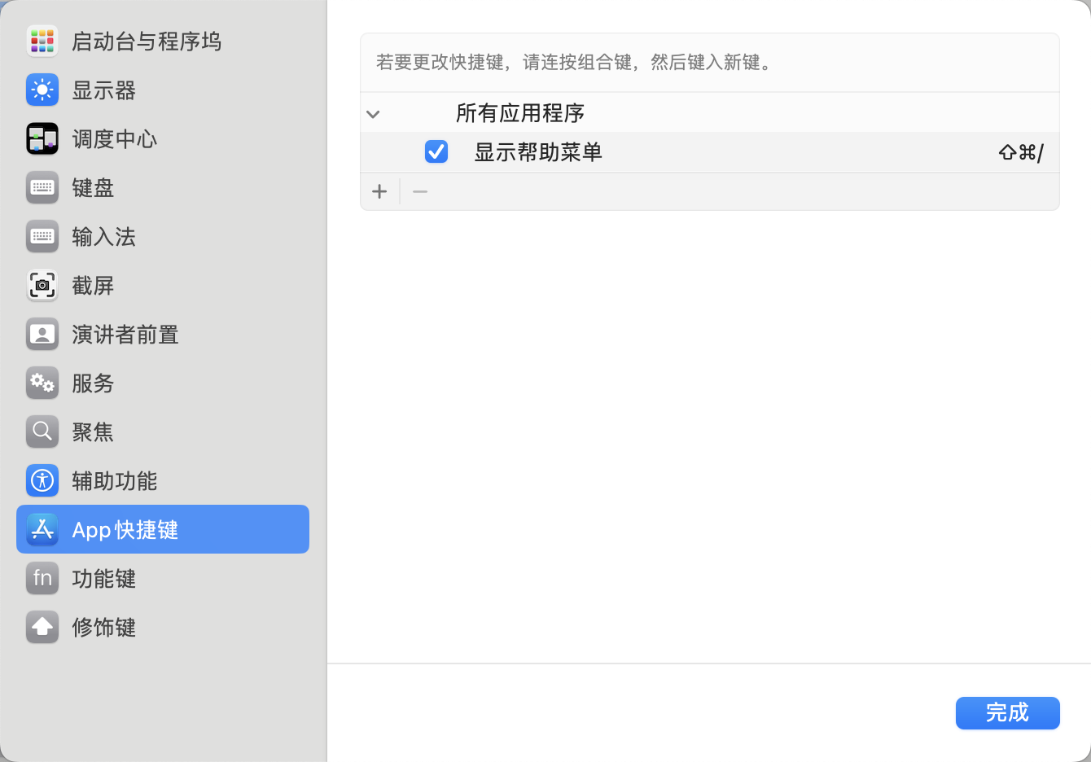Open the Mission Control (调度中心) icon
The height and width of the screenshot is (762, 1091).
pyautogui.click(x=42, y=138)
